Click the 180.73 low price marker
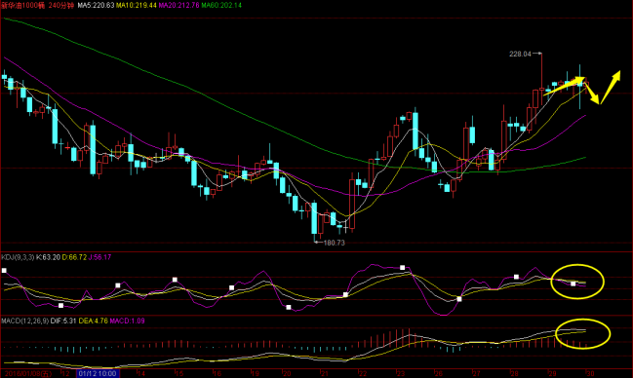The width and height of the screenshot is (633, 378). (x=335, y=243)
